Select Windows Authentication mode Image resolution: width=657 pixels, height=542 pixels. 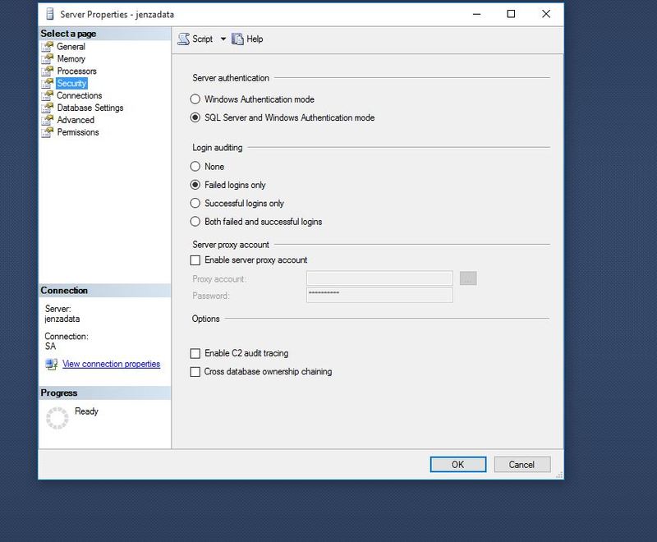click(x=195, y=99)
